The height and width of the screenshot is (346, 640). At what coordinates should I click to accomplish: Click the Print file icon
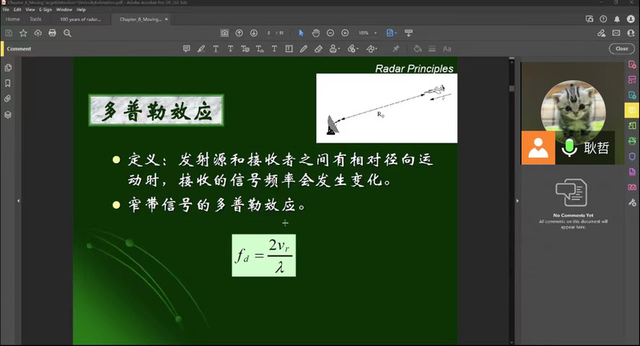[52, 33]
